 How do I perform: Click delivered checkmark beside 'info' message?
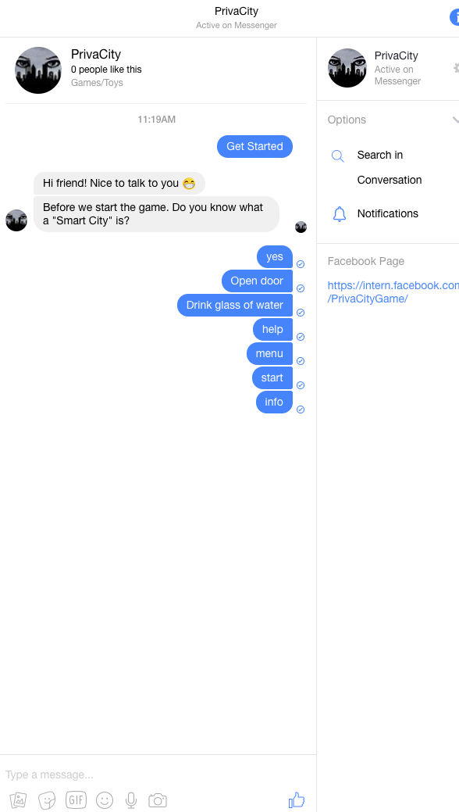pyautogui.click(x=301, y=410)
